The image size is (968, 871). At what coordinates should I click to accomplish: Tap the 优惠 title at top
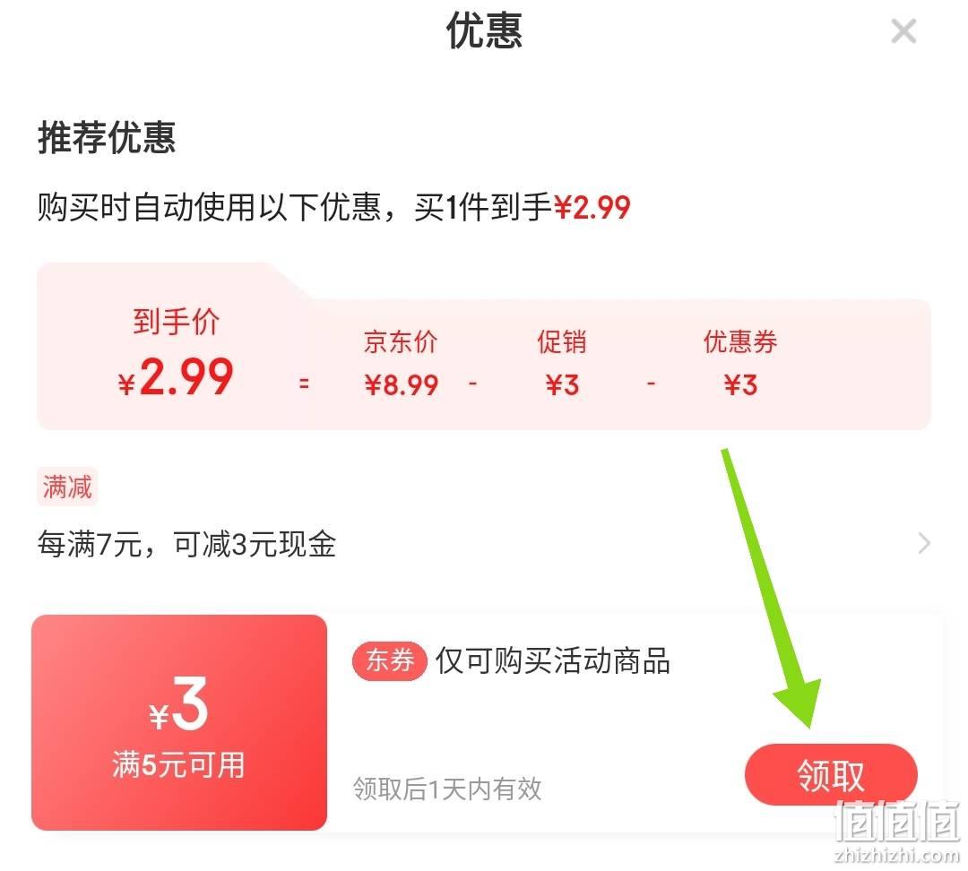click(x=485, y=30)
